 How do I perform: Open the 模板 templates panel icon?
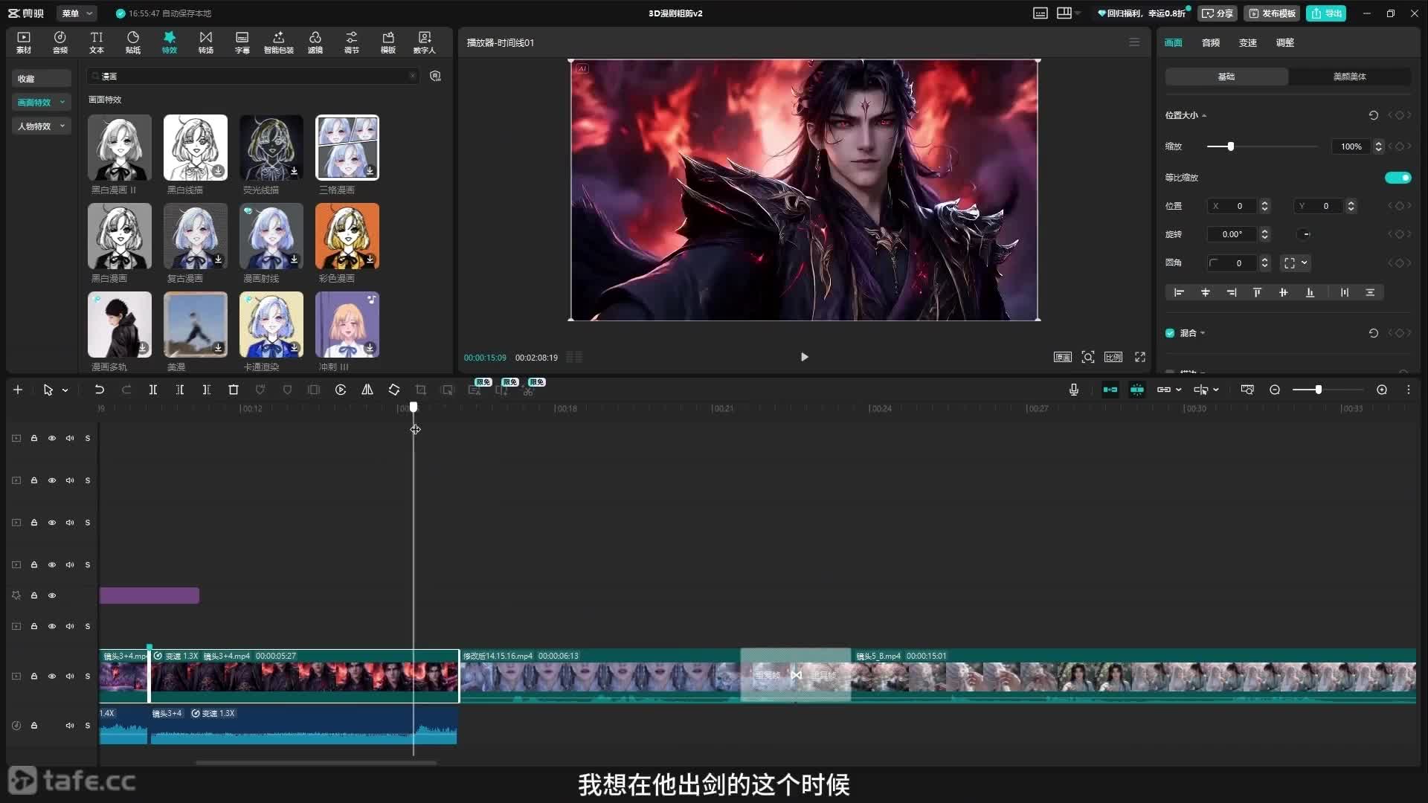point(388,42)
